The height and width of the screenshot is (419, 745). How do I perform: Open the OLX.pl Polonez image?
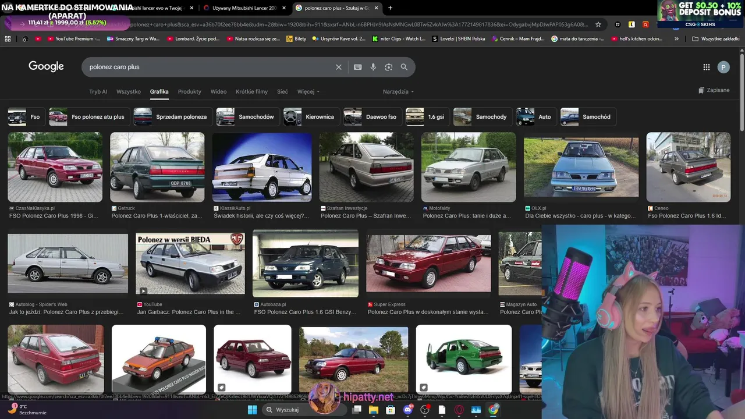(581, 168)
